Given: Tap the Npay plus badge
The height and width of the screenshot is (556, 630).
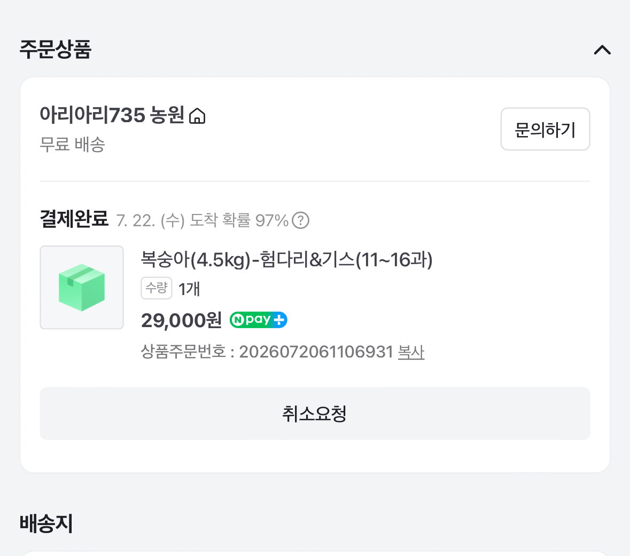Looking at the screenshot, I should (x=258, y=320).
